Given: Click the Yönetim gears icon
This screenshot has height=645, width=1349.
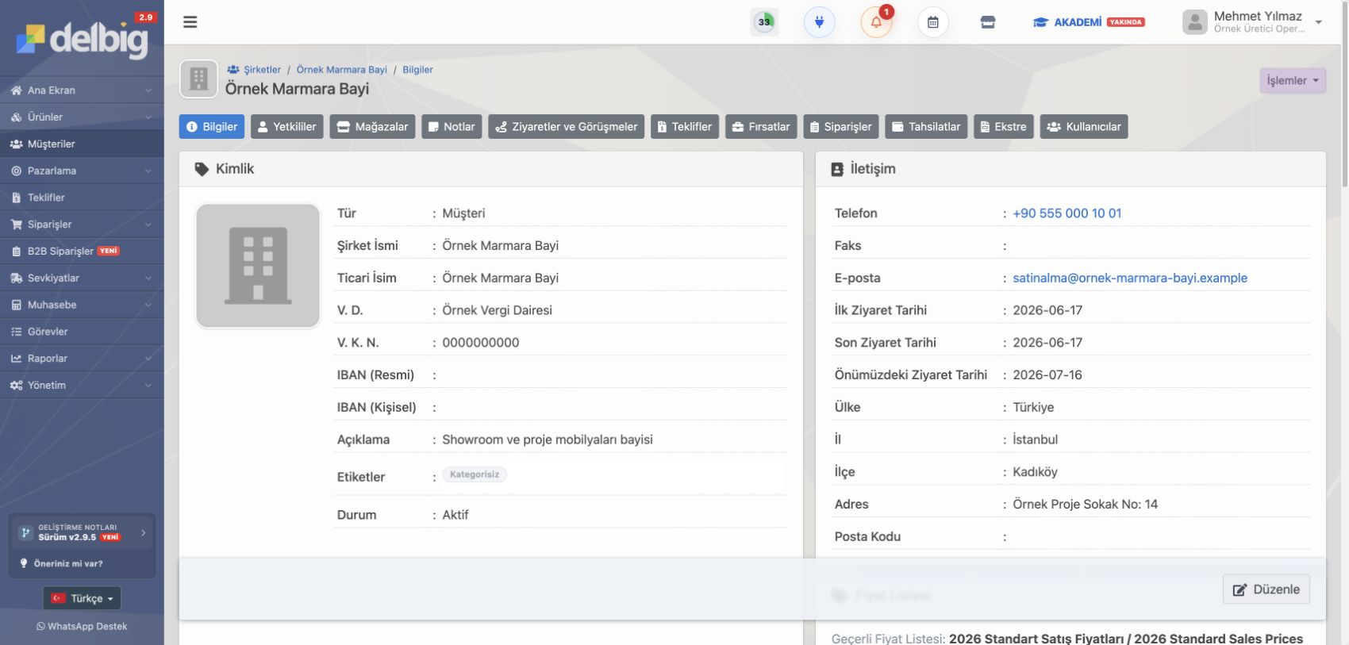Looking at the screenshot, I should [16, 385].
